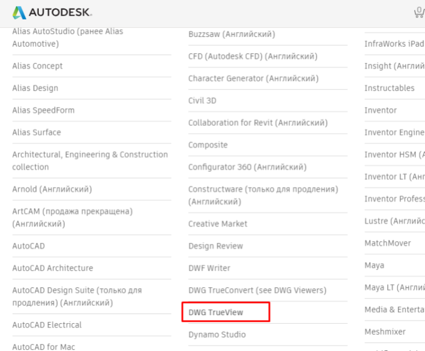Open Inventor LT link
Viewport: 425px width, 351px height.
click(x=395, y=177)
